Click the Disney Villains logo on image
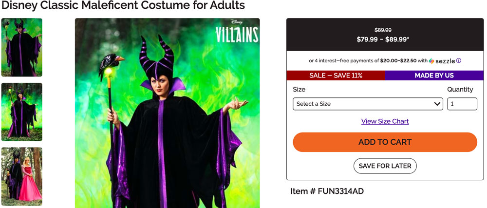 pos(237,32)
